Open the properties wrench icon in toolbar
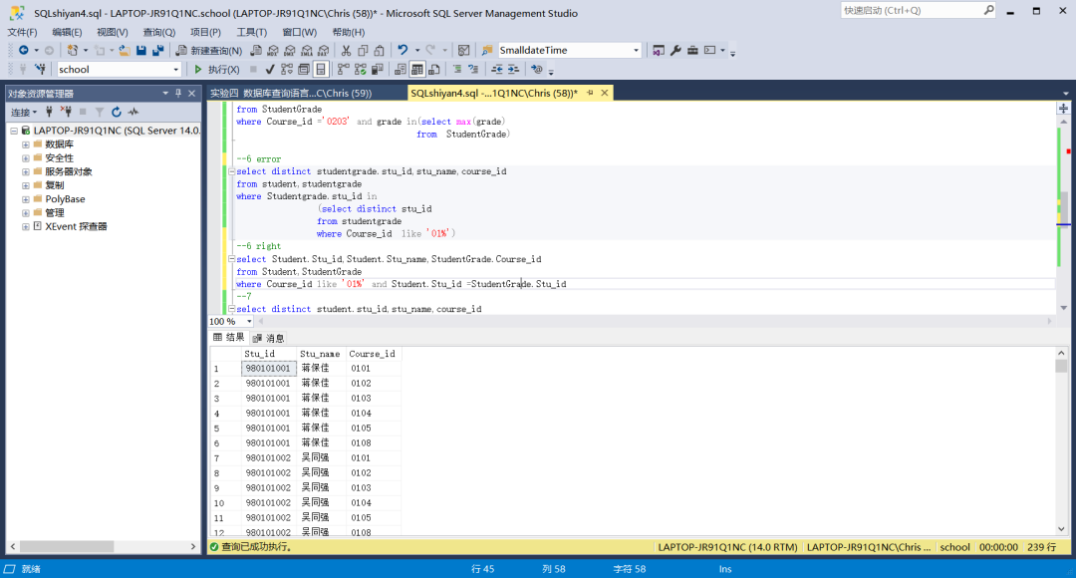 pos(675,50)
